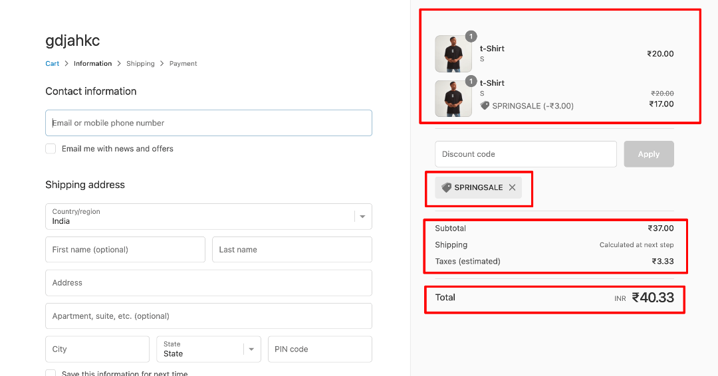This screenshot has height=376, width=718.
Task: Click the Taxes (estimated) value ₹3.33
Action: click(663, 262)
